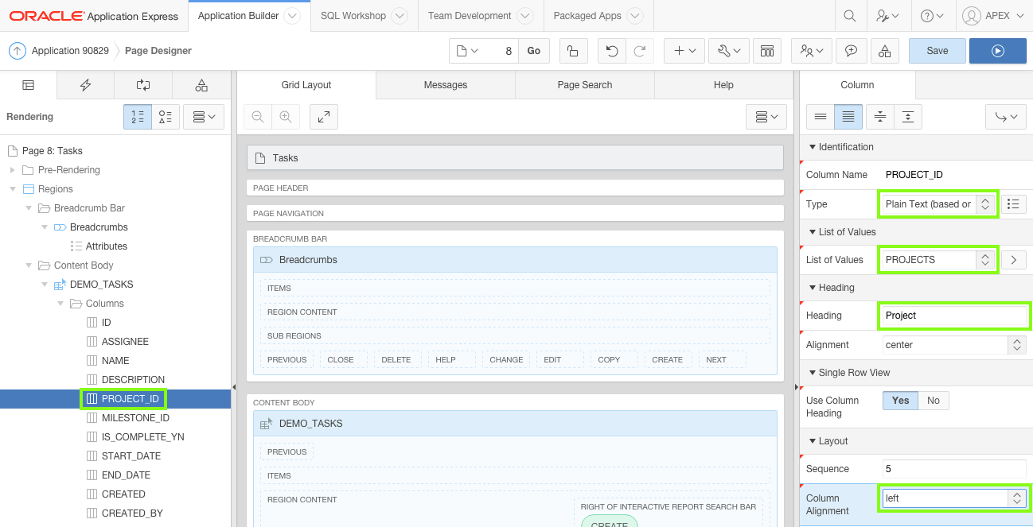Click the Redo toolbar icon
The image size is (1033, 527).
click(x=641, y=50)
